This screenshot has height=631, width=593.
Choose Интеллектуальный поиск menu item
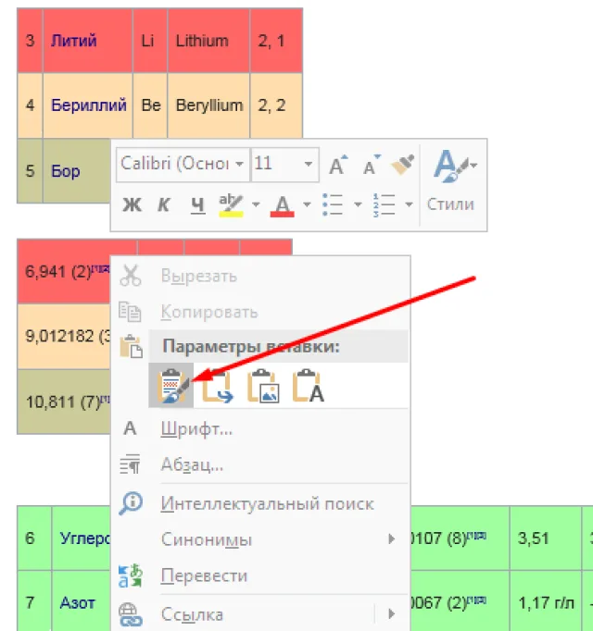(260, 503)
